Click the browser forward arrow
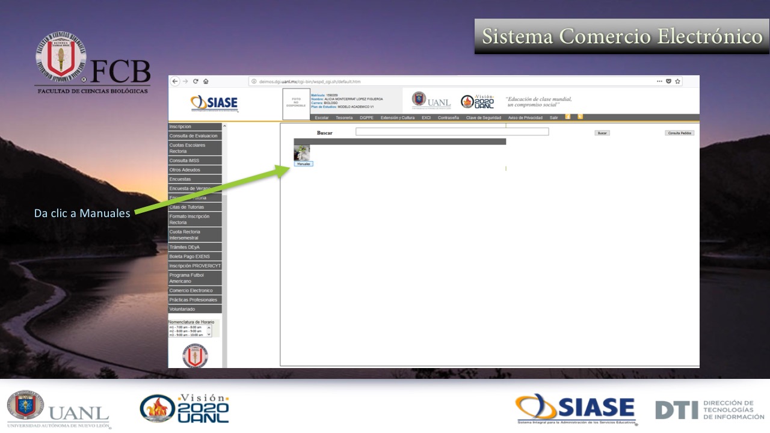This screenshot has height=433, width=770. [x=185, y=81]
